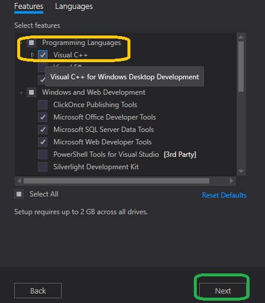
Task: Switch to the Languages tab
Action: pyautogui.click(x=74, y=7)
